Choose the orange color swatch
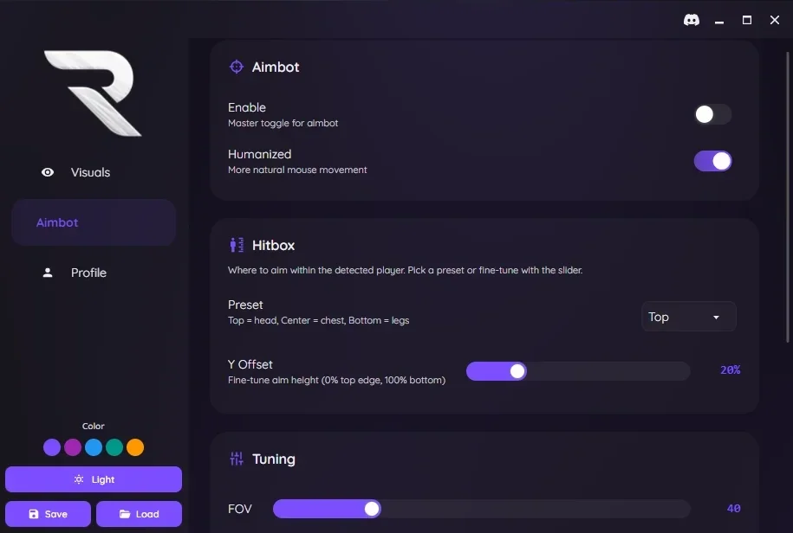The width and height of the screenshot is (793, 533). click(x=135, y=447)
